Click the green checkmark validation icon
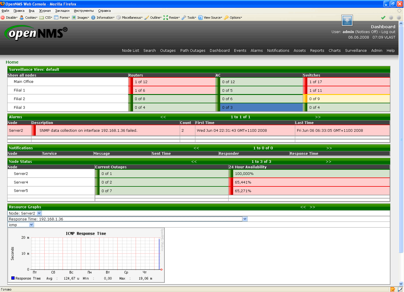This screenshot has height=292, width=404. [383, 18]
